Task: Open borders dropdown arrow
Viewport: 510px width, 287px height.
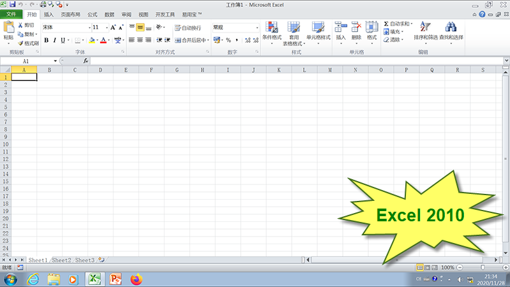Action: point(83,40)
